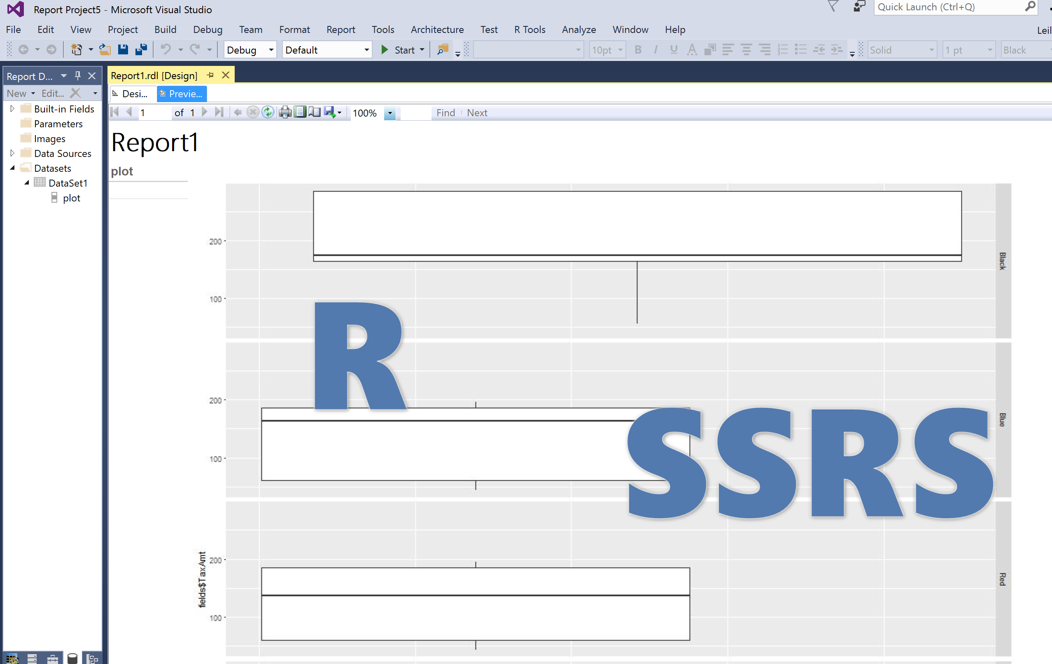The width and height of the screenshot is (1052, 664).
Task: Open the font color picker
Action: point(692,49)
